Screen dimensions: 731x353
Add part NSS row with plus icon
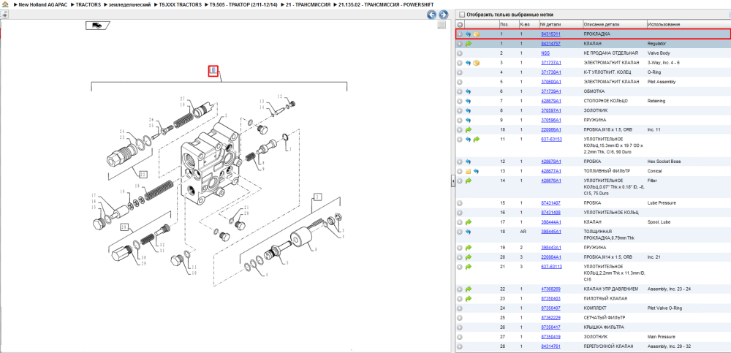[x=460, y=53]
